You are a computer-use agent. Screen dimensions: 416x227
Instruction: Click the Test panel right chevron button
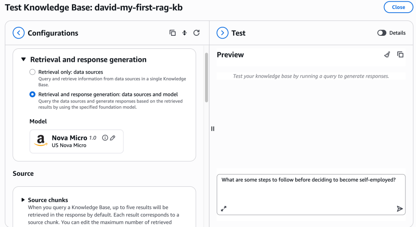pos(222,33)
